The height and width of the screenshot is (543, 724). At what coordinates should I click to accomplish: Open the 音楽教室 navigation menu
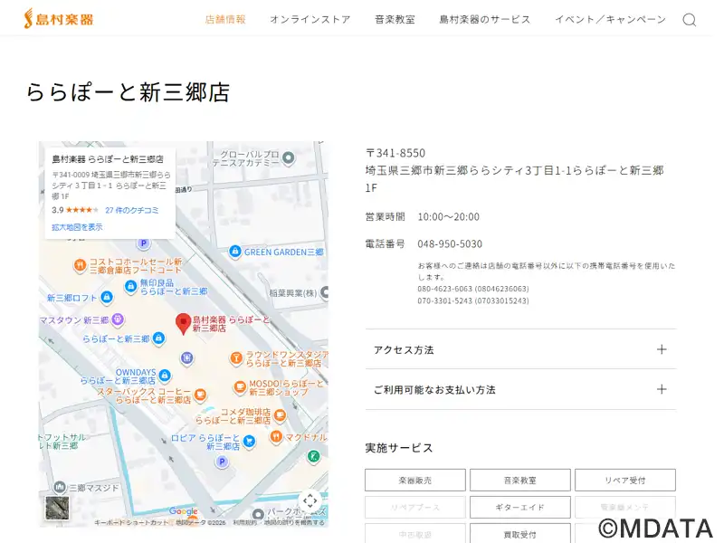[395, 20]
